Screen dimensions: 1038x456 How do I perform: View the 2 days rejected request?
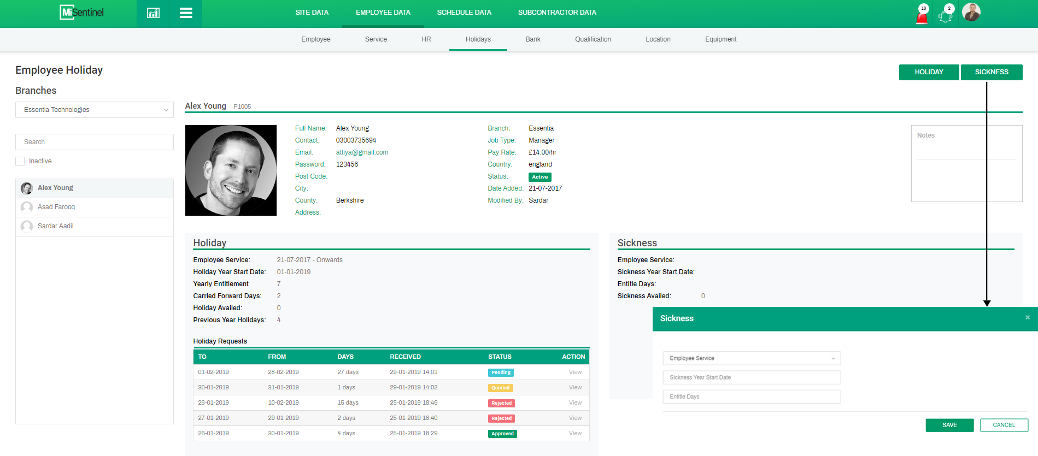click(x=575, y=418)
